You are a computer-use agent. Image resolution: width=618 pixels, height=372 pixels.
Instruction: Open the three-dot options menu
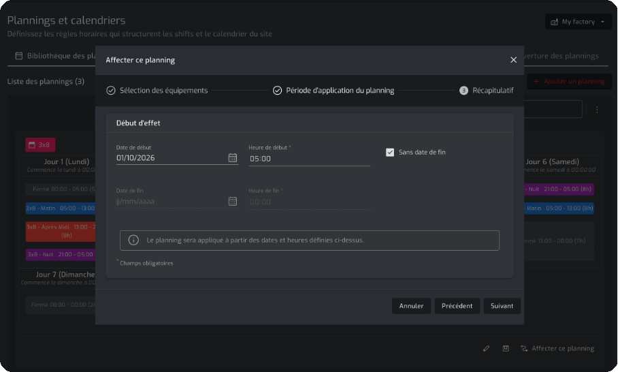597,109
